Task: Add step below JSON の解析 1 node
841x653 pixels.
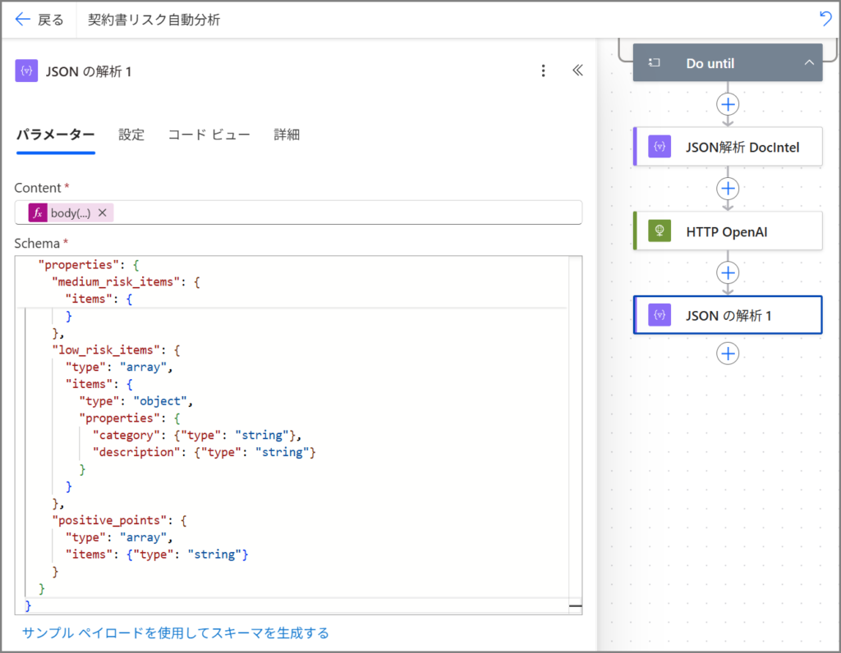Action: coord(728,353)
